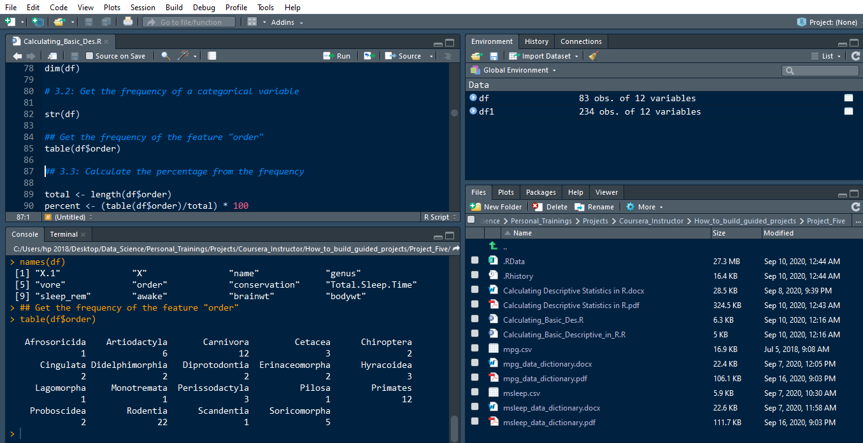Enable the Source on Save checkbox
The height and width of the screenshot is (443, 863).
(x=90, y=56)
